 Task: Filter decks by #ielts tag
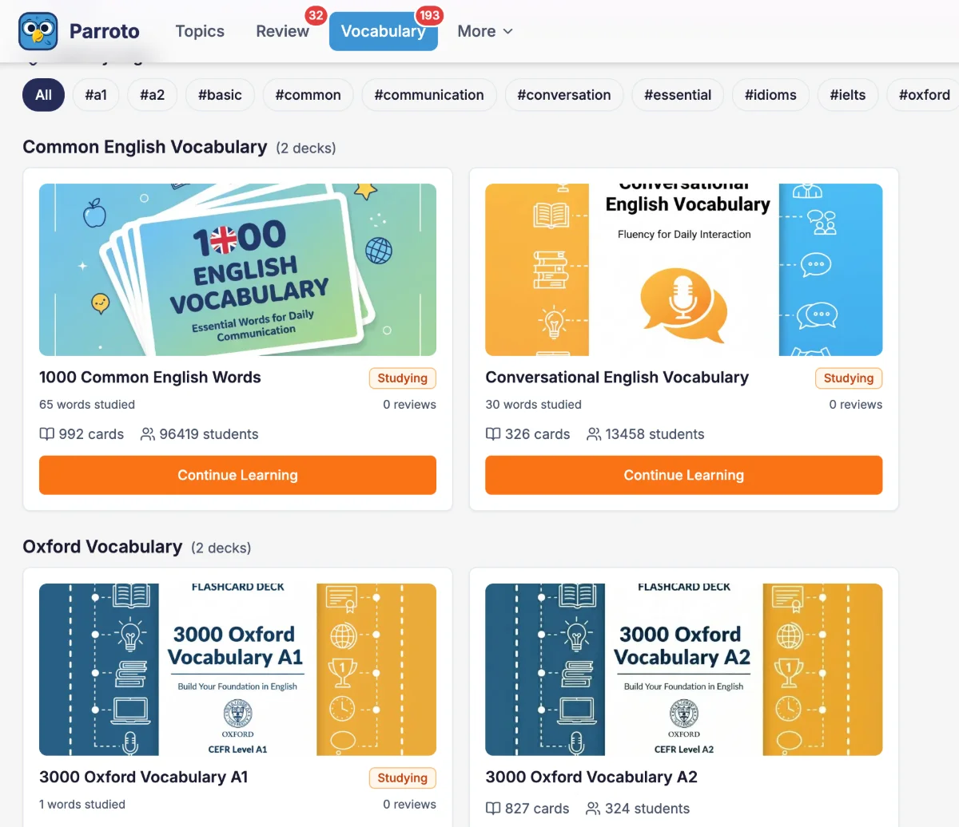pos(847,95)
